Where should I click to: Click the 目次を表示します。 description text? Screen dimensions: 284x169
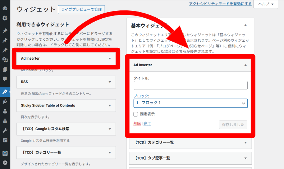35,117
